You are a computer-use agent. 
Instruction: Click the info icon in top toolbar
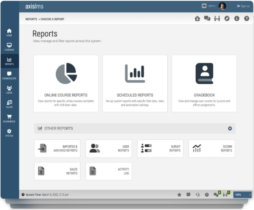click(237, 19)
